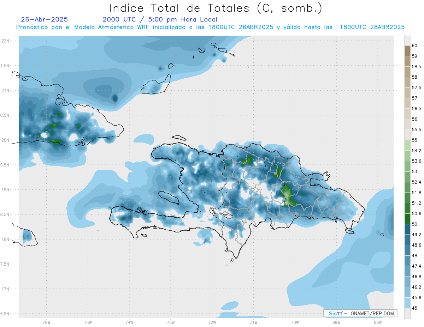Click the legend value 49.2
This screenshot has height=327, width=424.
pyautogui.click(x=416, y=235)
